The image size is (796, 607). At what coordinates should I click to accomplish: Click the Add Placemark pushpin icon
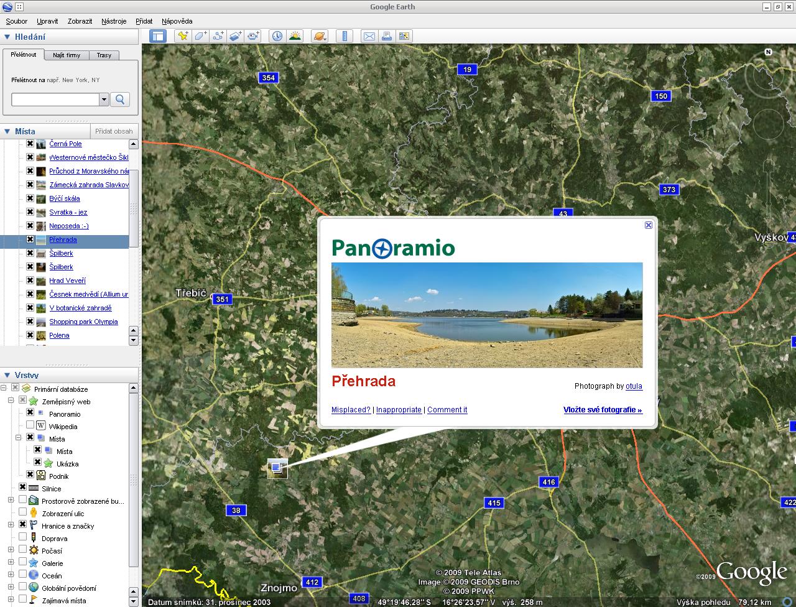[182, 36]
